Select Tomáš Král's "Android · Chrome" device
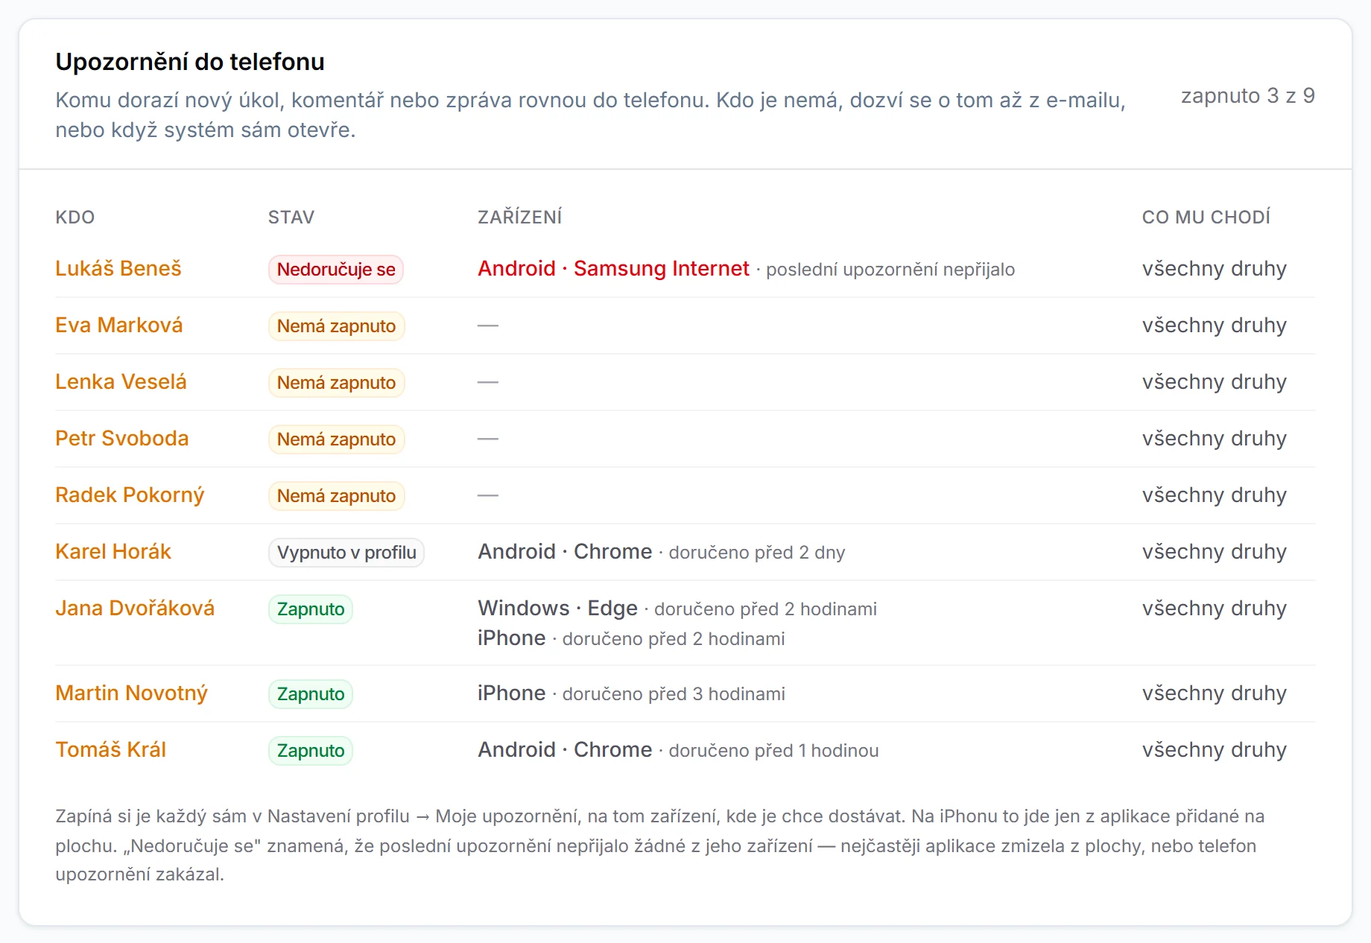The height and width of the screenshot is (943, 1371). tap(565, 750)
